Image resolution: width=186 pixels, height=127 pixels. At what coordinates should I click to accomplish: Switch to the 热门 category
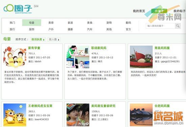coord(12,23)
